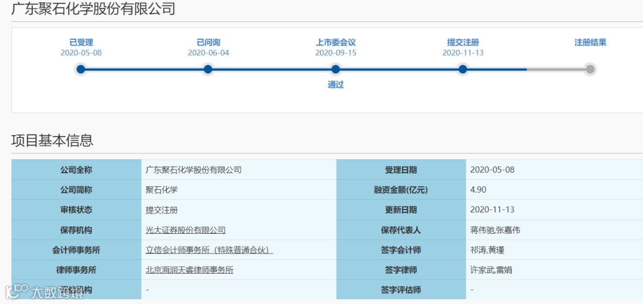This screenshot has width=643, height=304.
Task: Click the 公司全称 value cell
Action: pos(239,170)
